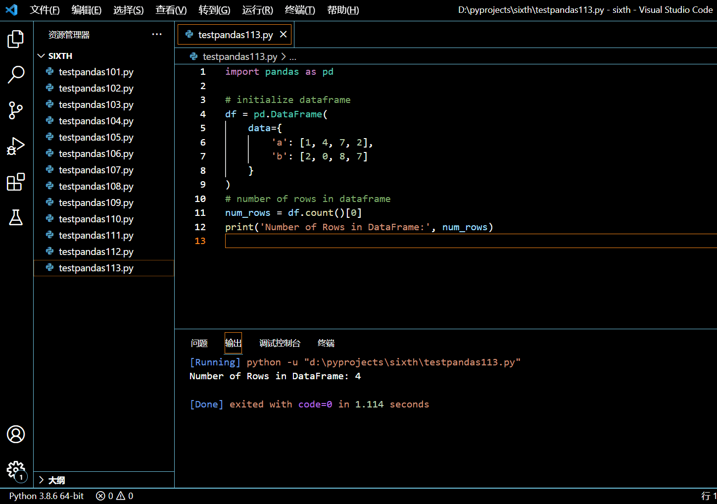This screenshot has height=504, width=717.
Task: Click the 'num_rows = df.count()[0]' line
Action: [x=293, y=212]
